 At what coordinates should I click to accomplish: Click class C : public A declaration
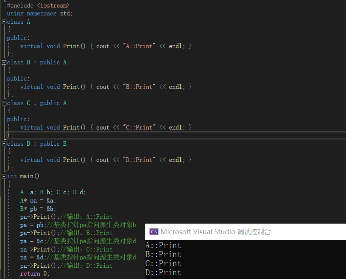point(37,103)
